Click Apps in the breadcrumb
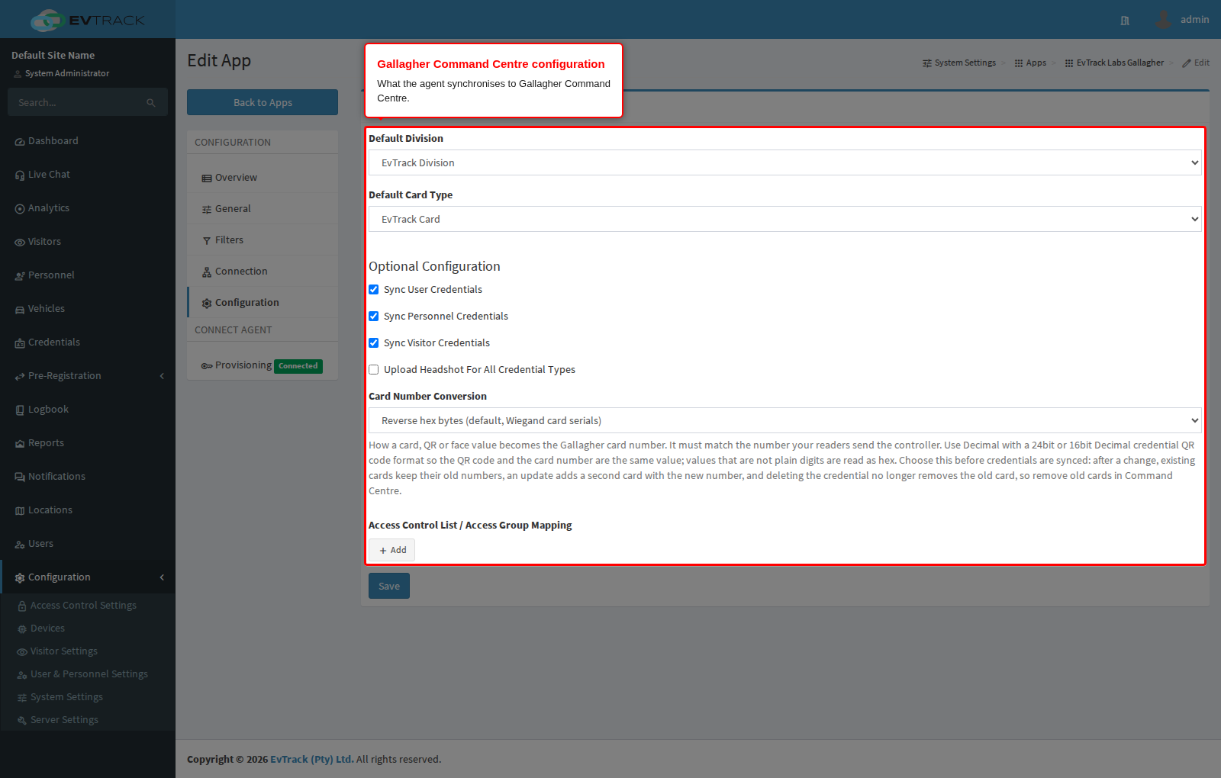Image resolution: width=1221 pixels, height=778 pixels. tap(1030, 63)
